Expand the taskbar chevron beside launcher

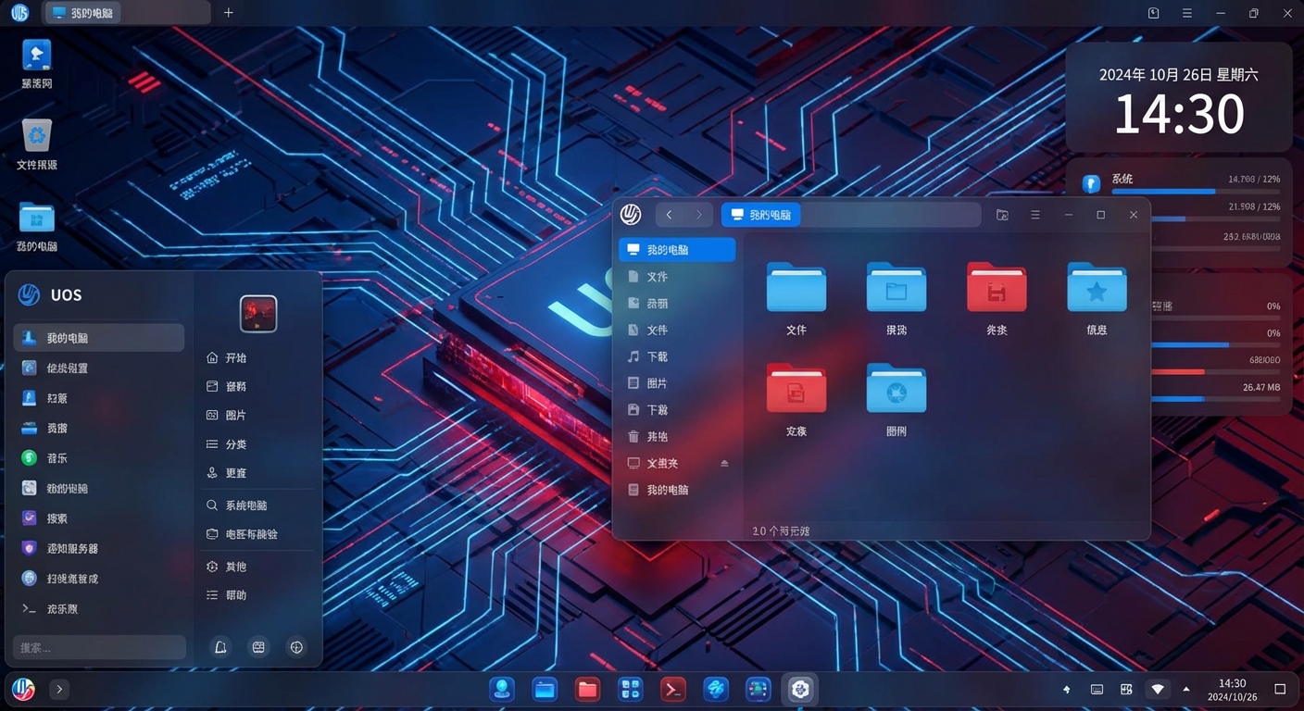(58, 689)
